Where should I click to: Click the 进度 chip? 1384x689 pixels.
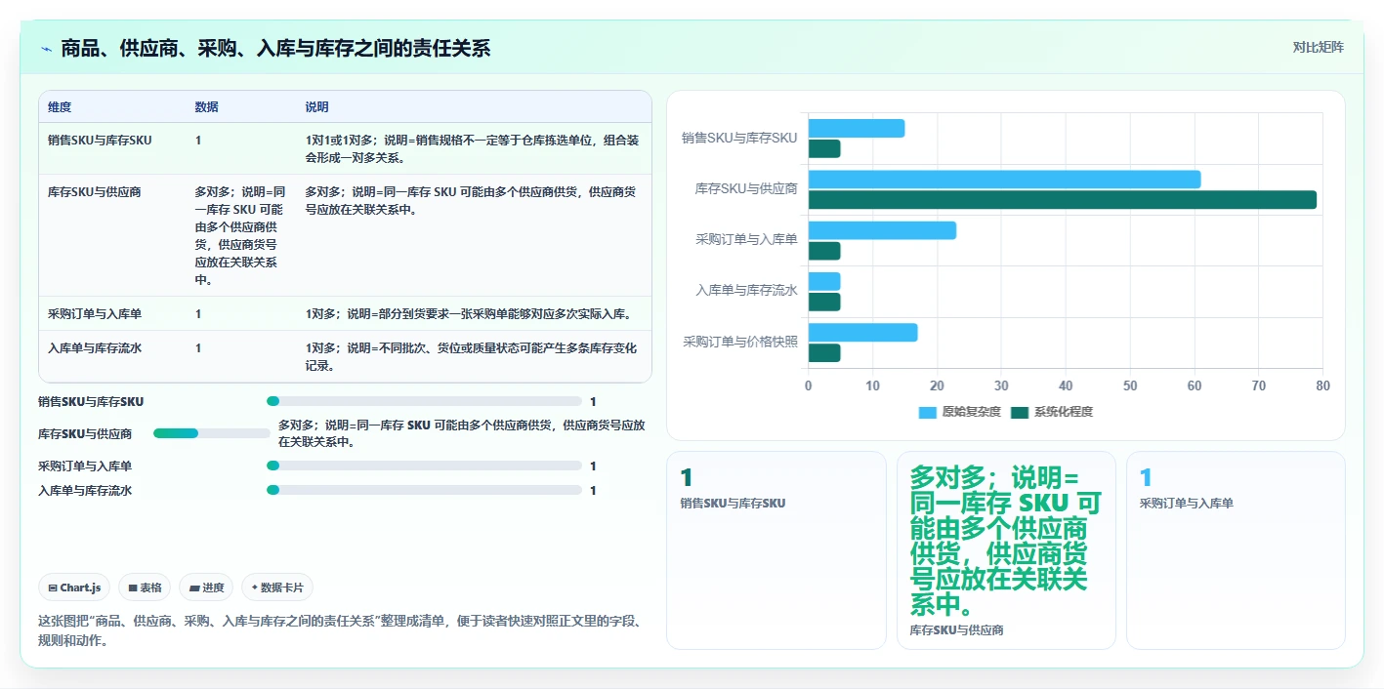click(x=206, y=588)
